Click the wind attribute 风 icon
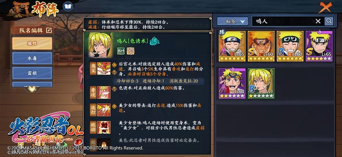Viewport: 342px width, 157px height. pyautogui.click(x=155, y=41)
